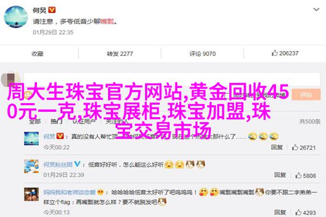Open 何炅's profile avatar at the top
The width and height of the screenshot is (326, 217).
16,17
